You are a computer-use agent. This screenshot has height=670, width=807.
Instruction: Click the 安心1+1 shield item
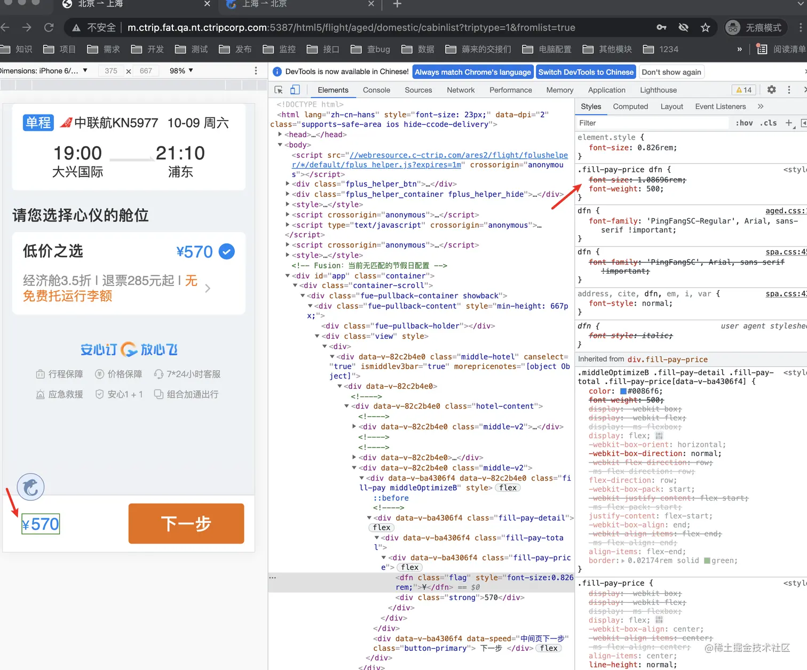tap(118, 394)
